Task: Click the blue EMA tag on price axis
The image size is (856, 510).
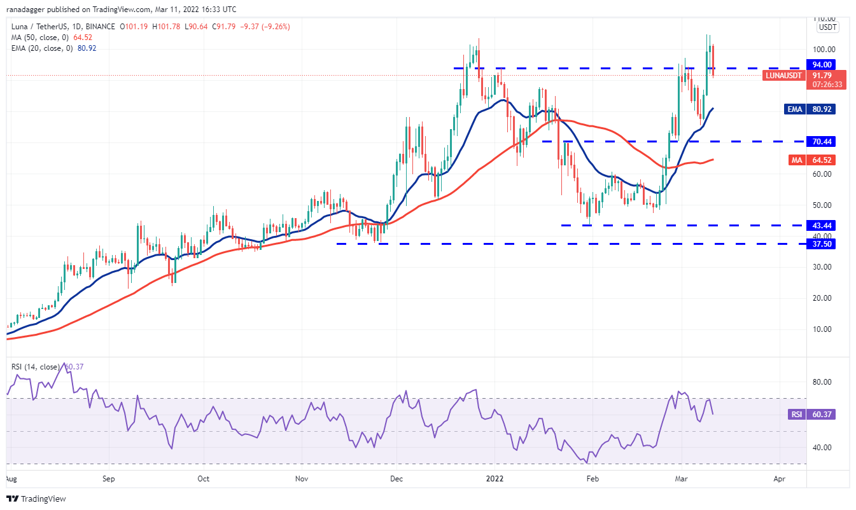Action: 796,109
